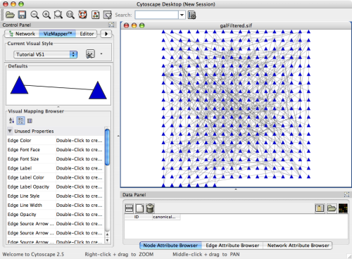
Task: Minimize the galFiltered.sif network window
Action: (x=134, y=25)
